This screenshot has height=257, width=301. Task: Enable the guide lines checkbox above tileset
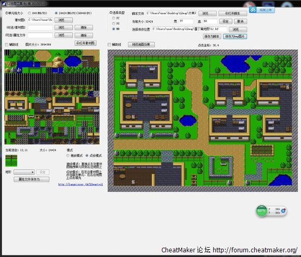(7, 45)
